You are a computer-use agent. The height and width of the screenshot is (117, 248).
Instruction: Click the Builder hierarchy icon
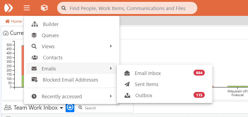[x=35, y=24]
